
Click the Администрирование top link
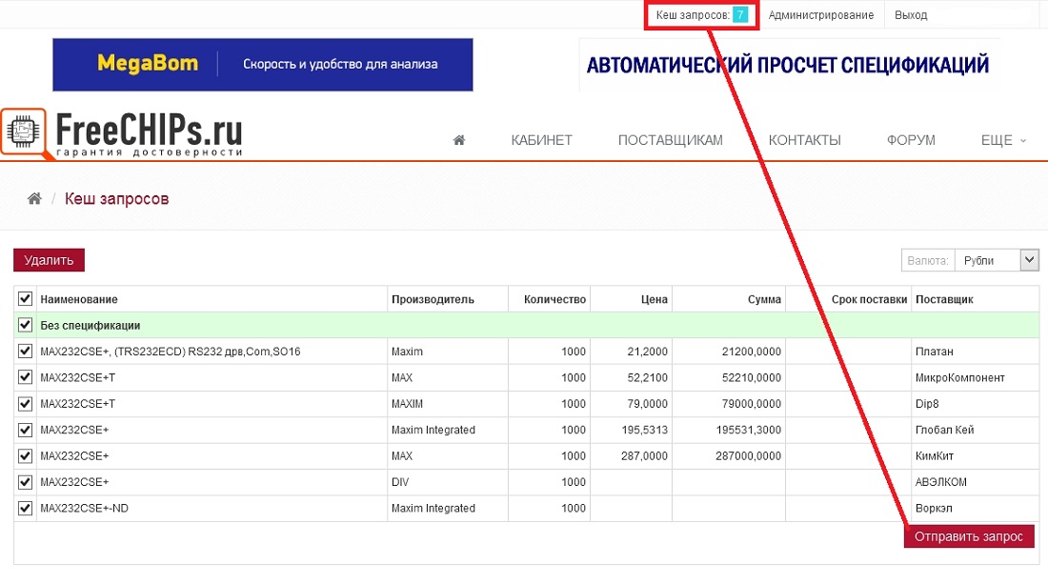coord(820,14)
